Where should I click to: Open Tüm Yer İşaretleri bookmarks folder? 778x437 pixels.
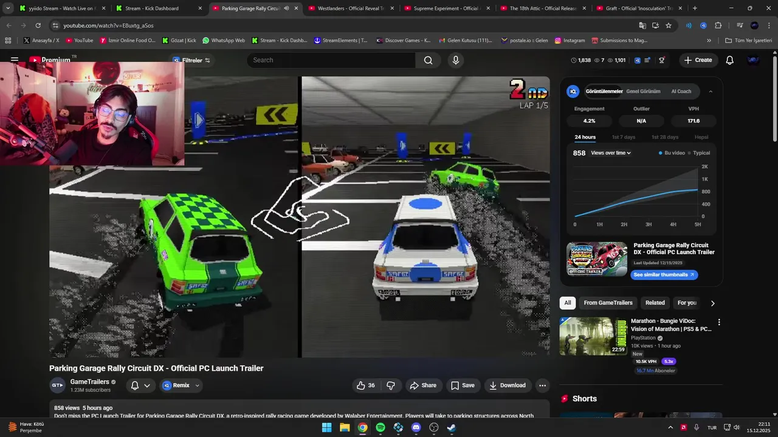click(x=749, y=41)
